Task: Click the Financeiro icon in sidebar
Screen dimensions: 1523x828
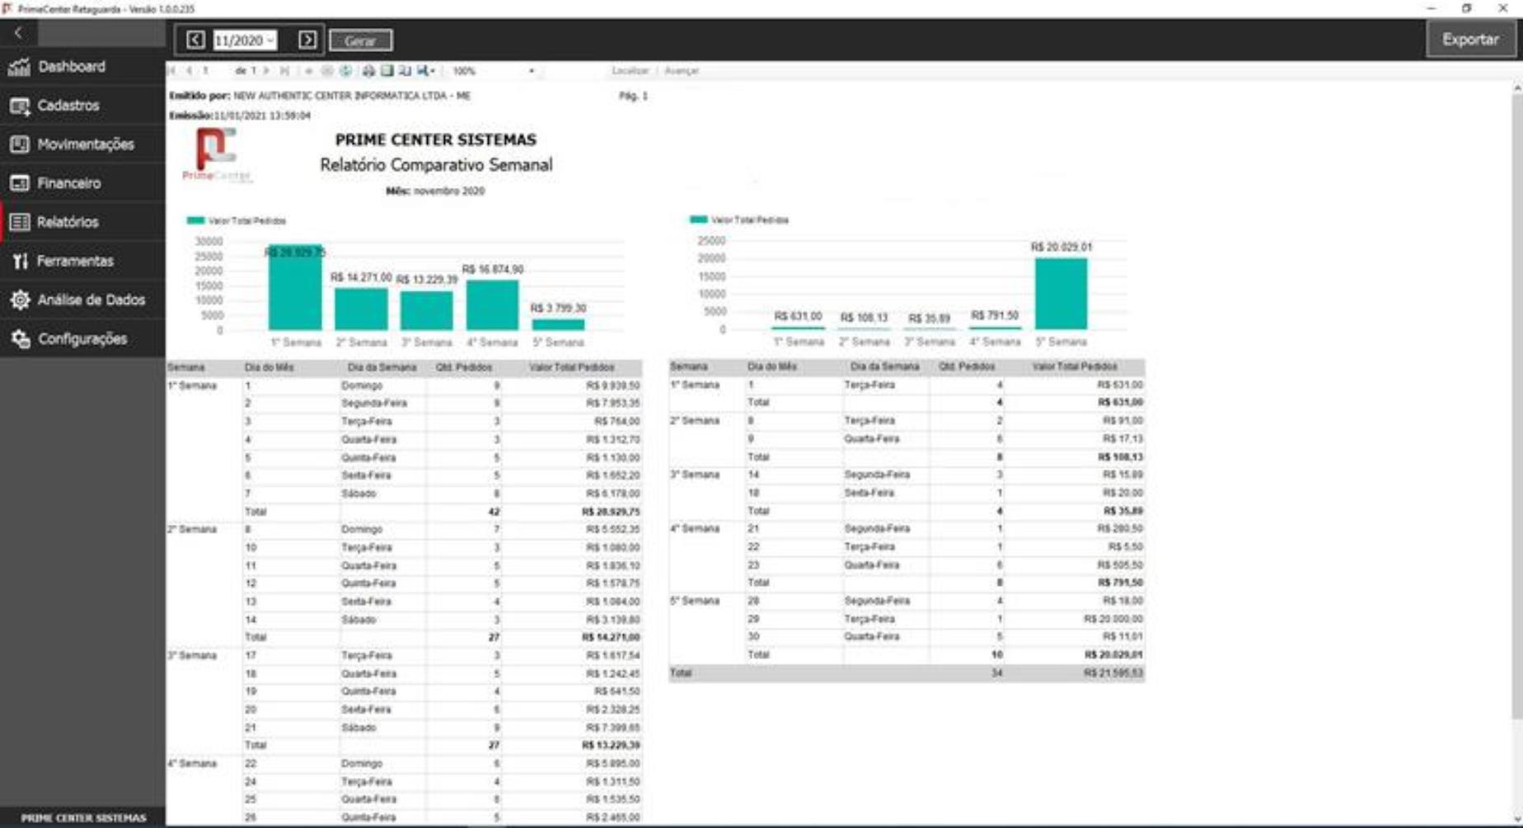Action: tap(20, 183)
